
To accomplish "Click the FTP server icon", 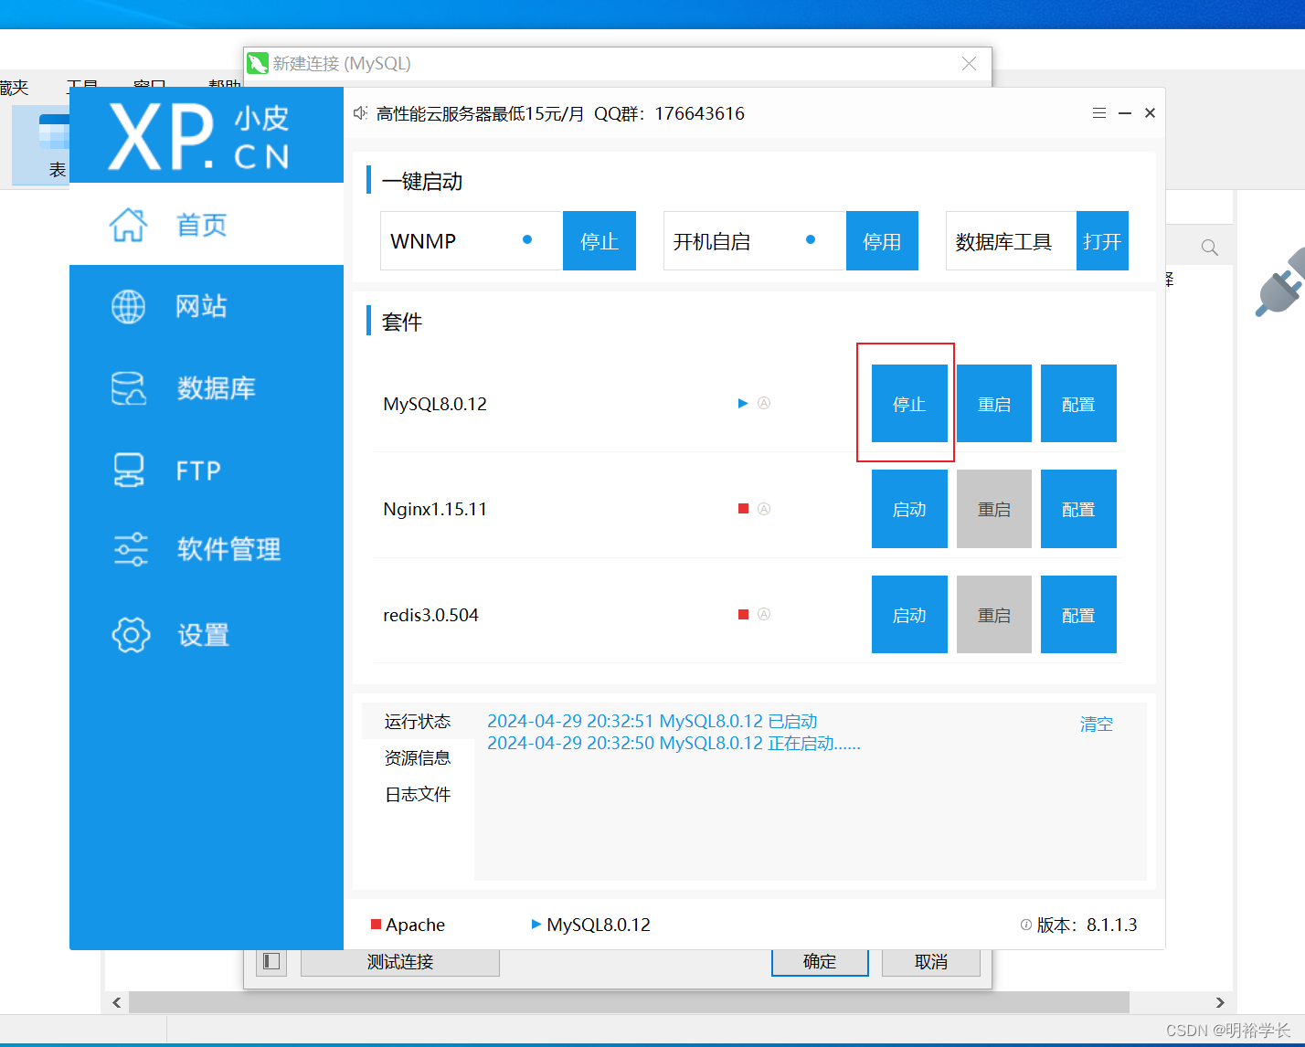I will point(129,471).
